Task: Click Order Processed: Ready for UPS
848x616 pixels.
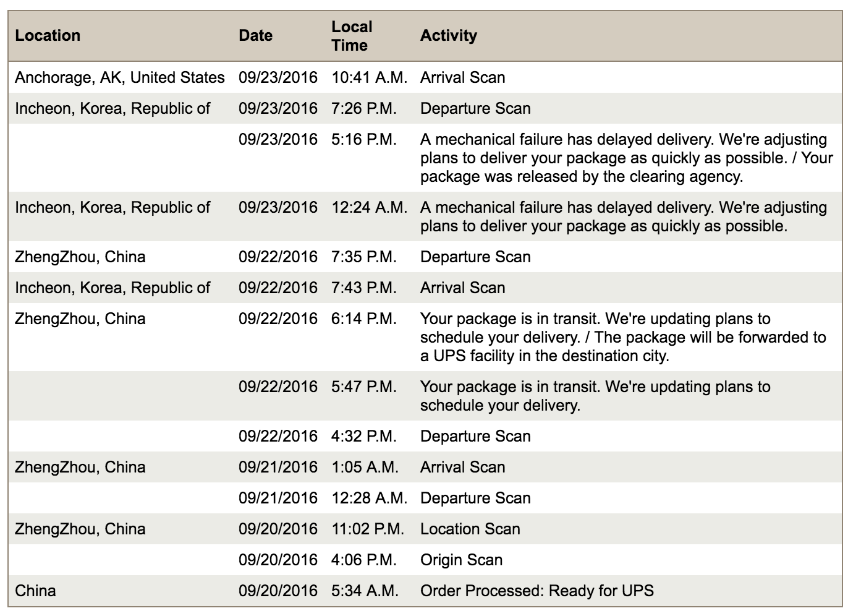Action: pos(537,591)
